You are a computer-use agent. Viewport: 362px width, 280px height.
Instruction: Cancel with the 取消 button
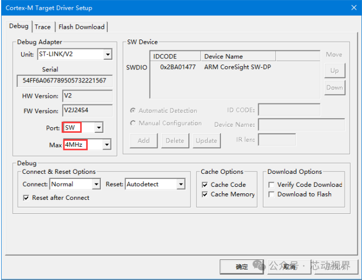tap(289, 267)
